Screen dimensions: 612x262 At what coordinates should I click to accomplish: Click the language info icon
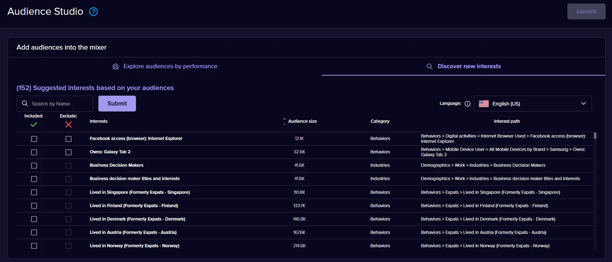point(467,104)
